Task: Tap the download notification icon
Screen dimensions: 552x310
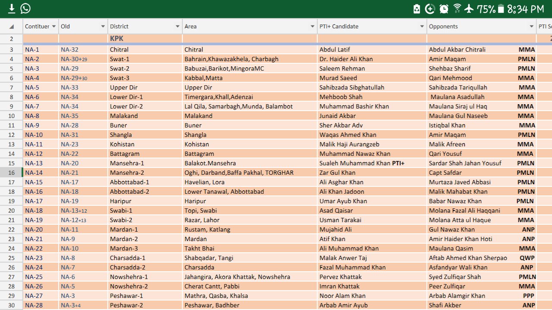Action: tap(12, 9)
